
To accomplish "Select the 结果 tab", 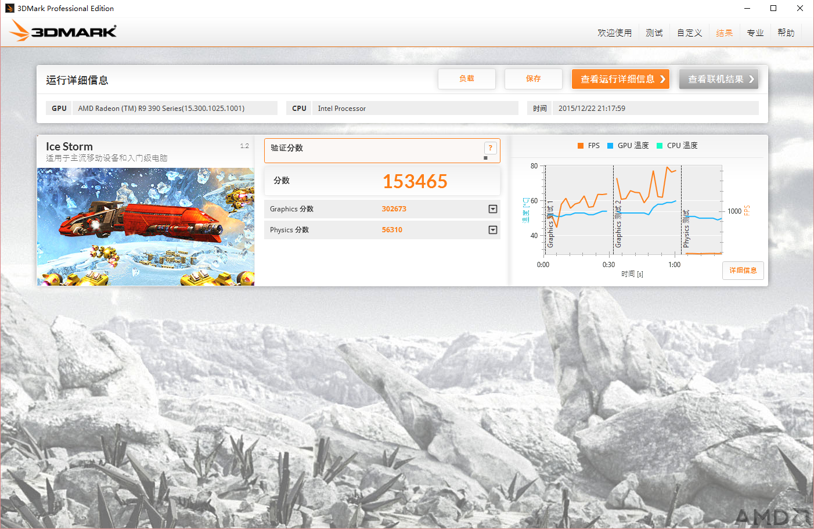I will pos(725,33).
